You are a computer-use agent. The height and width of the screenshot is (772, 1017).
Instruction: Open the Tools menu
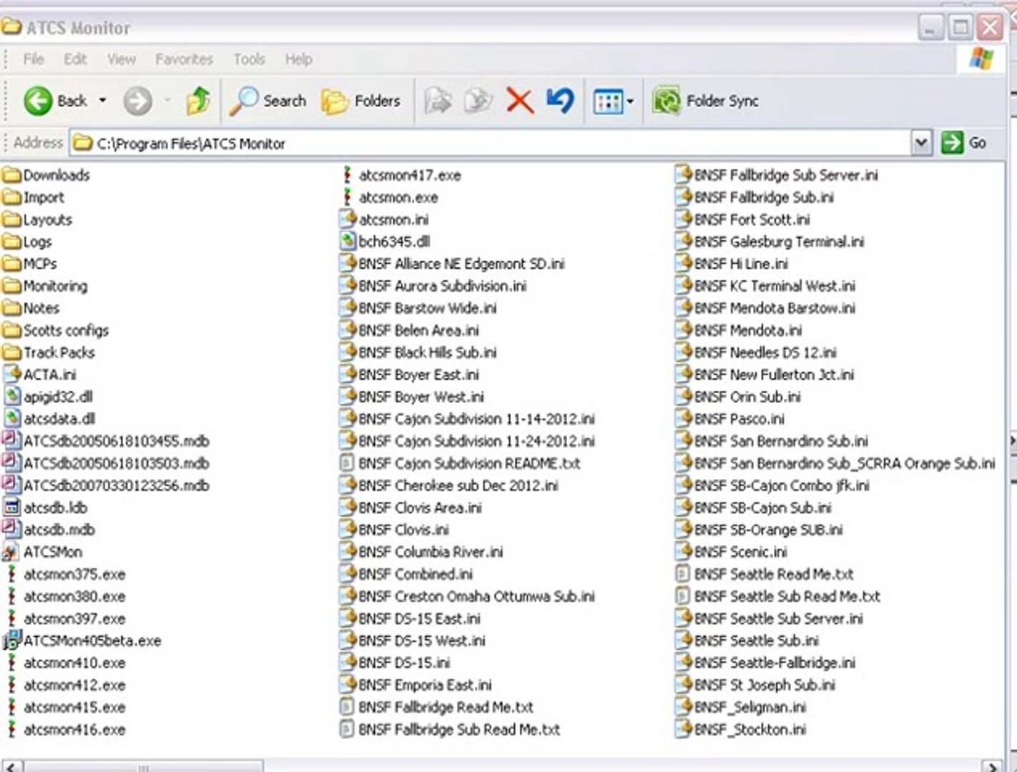pos(249,59)
